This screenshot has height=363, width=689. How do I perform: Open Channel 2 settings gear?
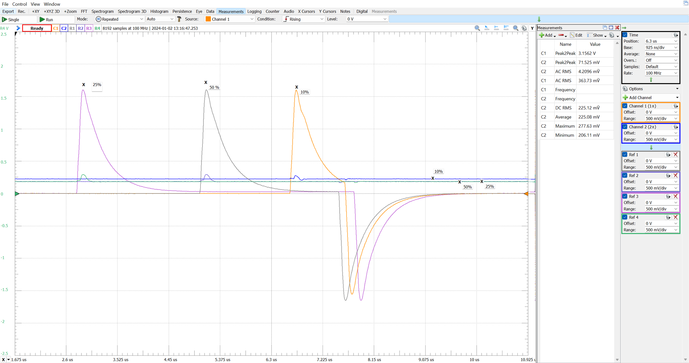[x=675, y=127]
